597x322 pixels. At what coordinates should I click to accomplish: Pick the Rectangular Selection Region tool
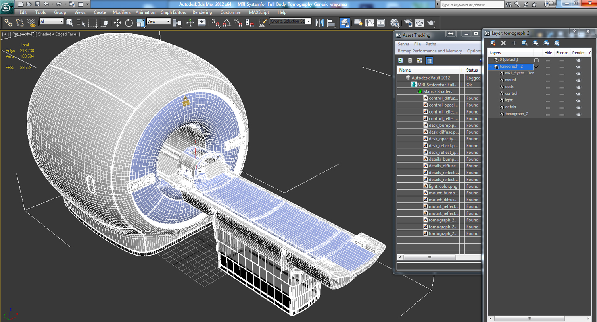point(92,23)
